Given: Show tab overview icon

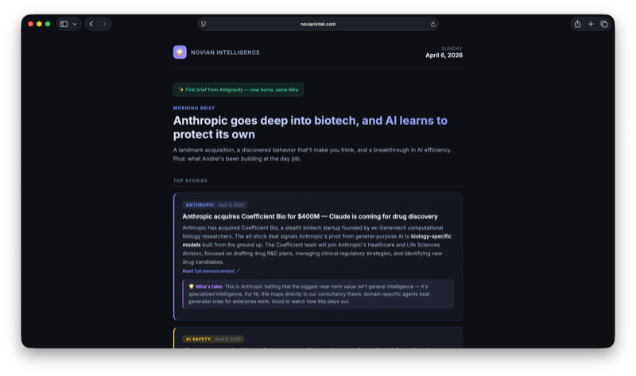Looking at the screenshot, I should pyautogui.click(x=604, y=24).
